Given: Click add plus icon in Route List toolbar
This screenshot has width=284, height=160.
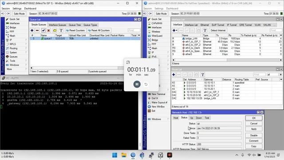Looking at the screenshot, I should pyautogui.click(x=174, y=75).
